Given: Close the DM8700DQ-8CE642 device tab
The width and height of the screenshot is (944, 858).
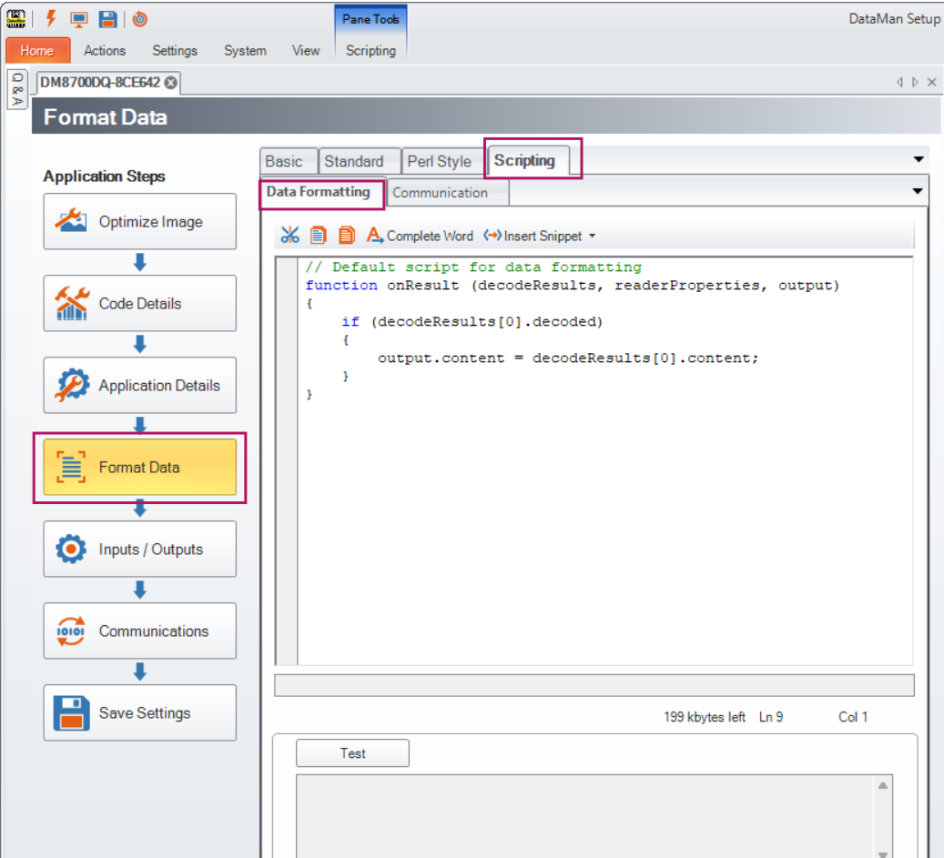Looking at the screenshot, I should click(x=170, y=83).
